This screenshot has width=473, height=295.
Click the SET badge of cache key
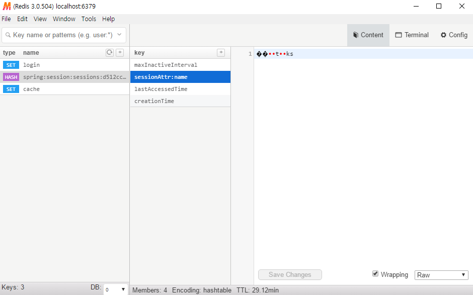tap(11, 89)
